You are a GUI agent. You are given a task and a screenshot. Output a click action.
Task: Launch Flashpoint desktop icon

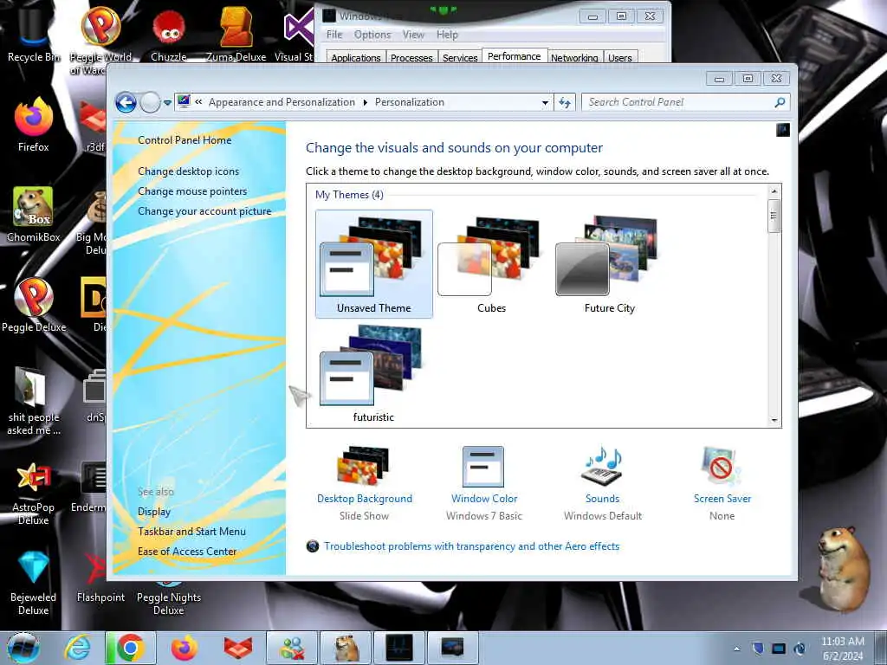tap(100, 577)
